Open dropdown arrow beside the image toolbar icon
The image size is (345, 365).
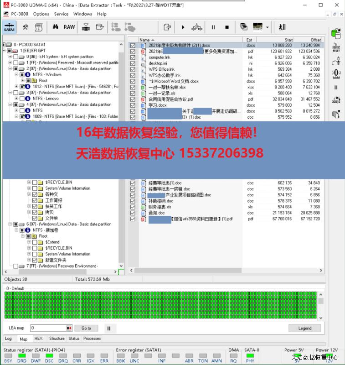267,27
